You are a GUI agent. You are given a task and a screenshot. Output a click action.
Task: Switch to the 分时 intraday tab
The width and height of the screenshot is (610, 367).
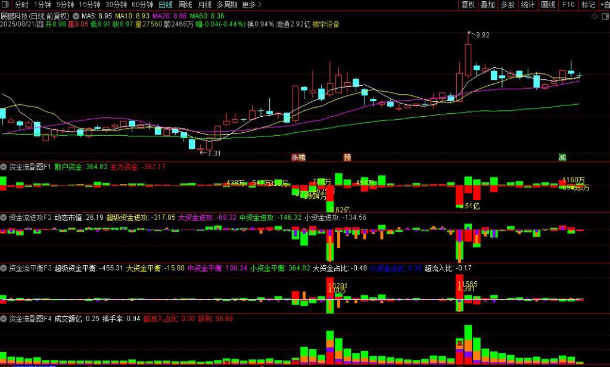21,5
